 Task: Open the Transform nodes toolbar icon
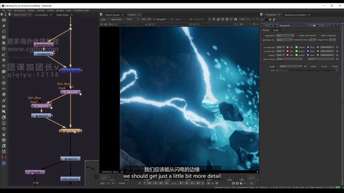4,66
